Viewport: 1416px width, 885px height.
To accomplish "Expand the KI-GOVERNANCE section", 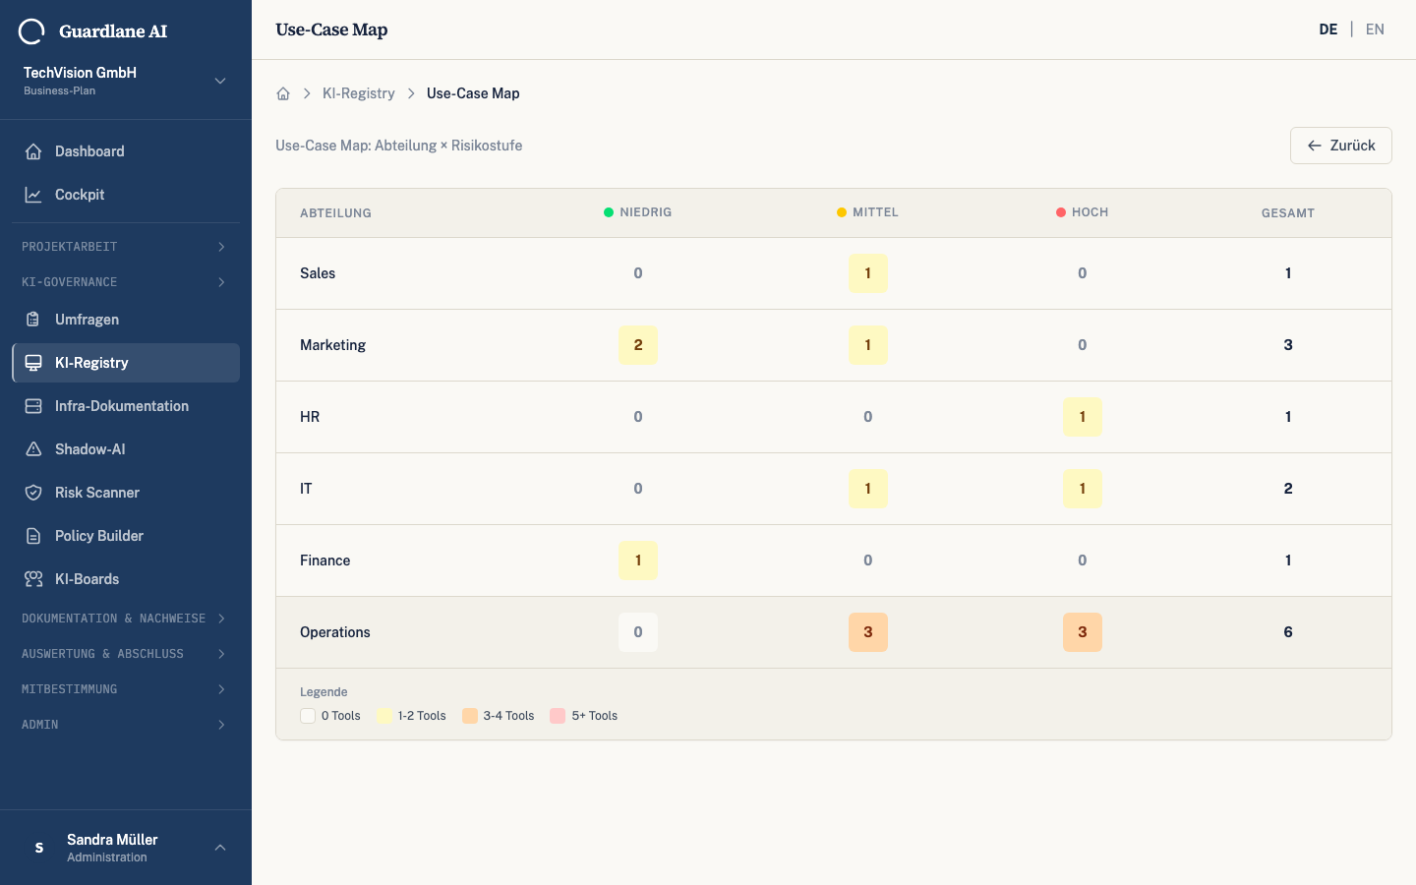I will [x=126, y=282].
